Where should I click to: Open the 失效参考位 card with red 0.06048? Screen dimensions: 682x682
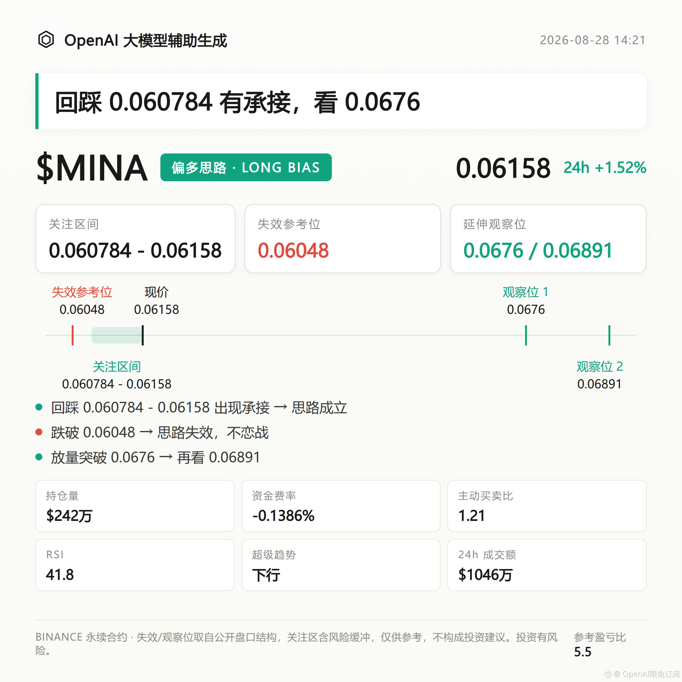coord(342,239)
